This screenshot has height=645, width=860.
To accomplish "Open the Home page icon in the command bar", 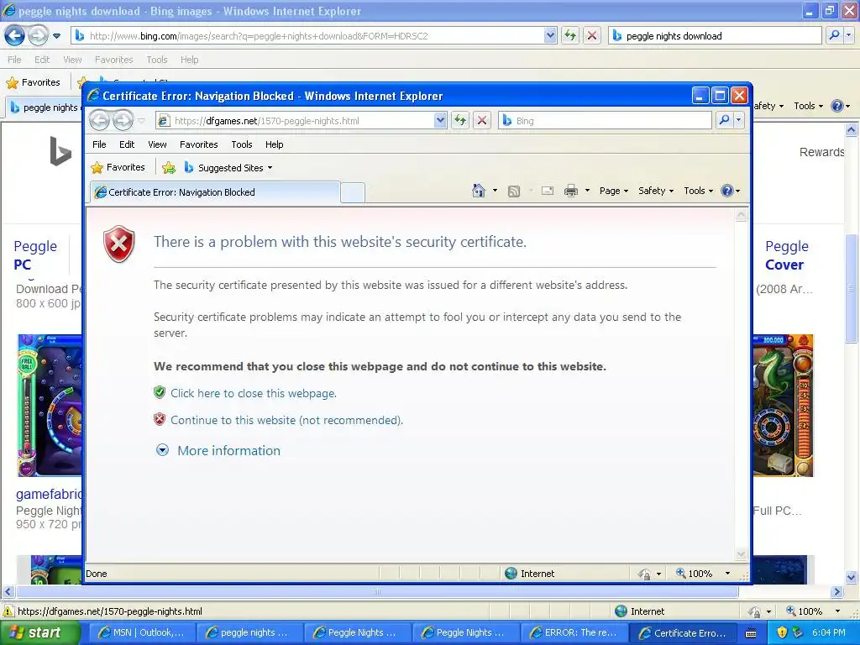I will 478,191.
